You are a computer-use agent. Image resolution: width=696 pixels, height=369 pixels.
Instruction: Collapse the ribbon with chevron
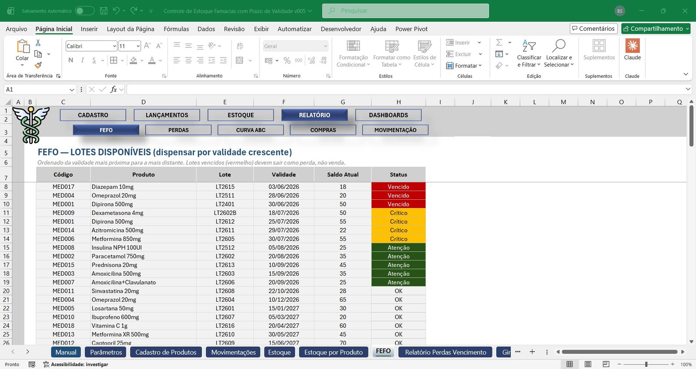click(686, 74)
